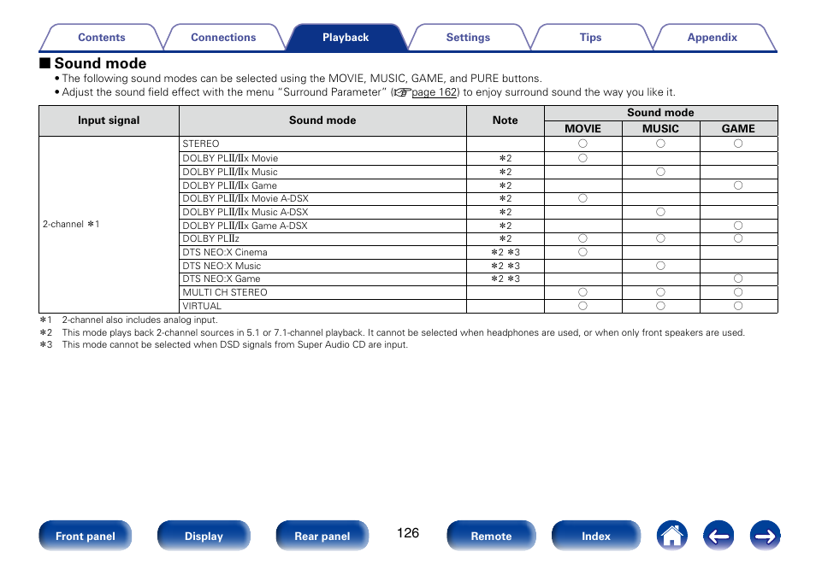Image resolution: width=816 pixels, height=575 pixels.
Task: Click the DOLBY PLII/IIx Movie row
Action: click(322, 158)
